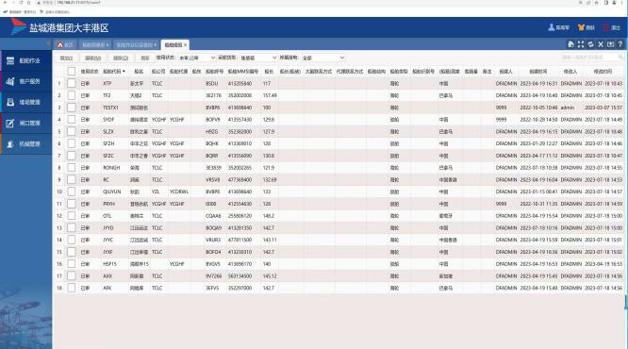The height and width of the screenshot is (349, 628).
Task: Click the home icon in the top-right toolbar
Action: click(570, 44)
